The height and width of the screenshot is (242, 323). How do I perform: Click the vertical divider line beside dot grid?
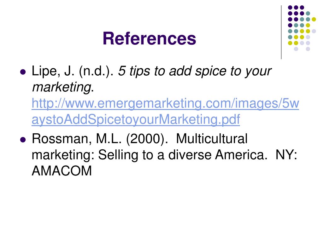[281, 32]
